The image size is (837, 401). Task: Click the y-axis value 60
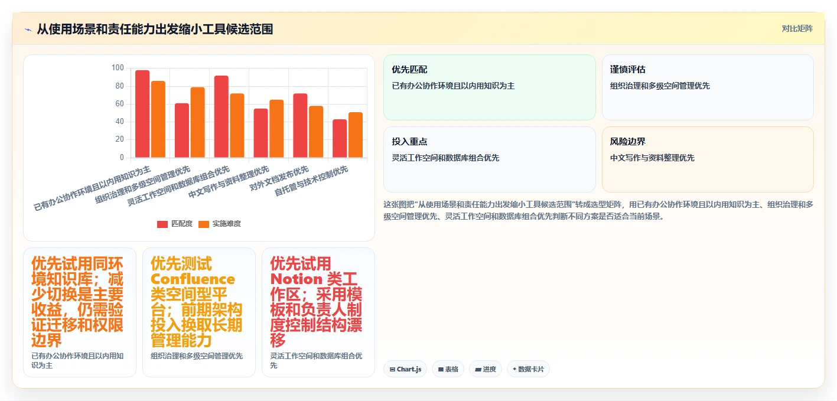(x=119, y=104)
